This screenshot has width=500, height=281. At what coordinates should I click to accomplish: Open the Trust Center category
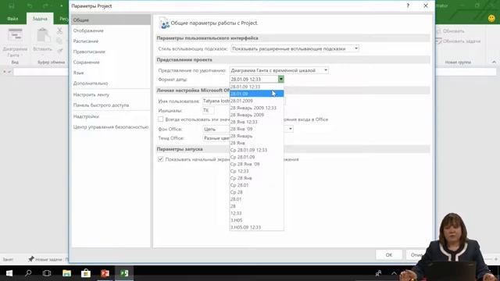111,127
